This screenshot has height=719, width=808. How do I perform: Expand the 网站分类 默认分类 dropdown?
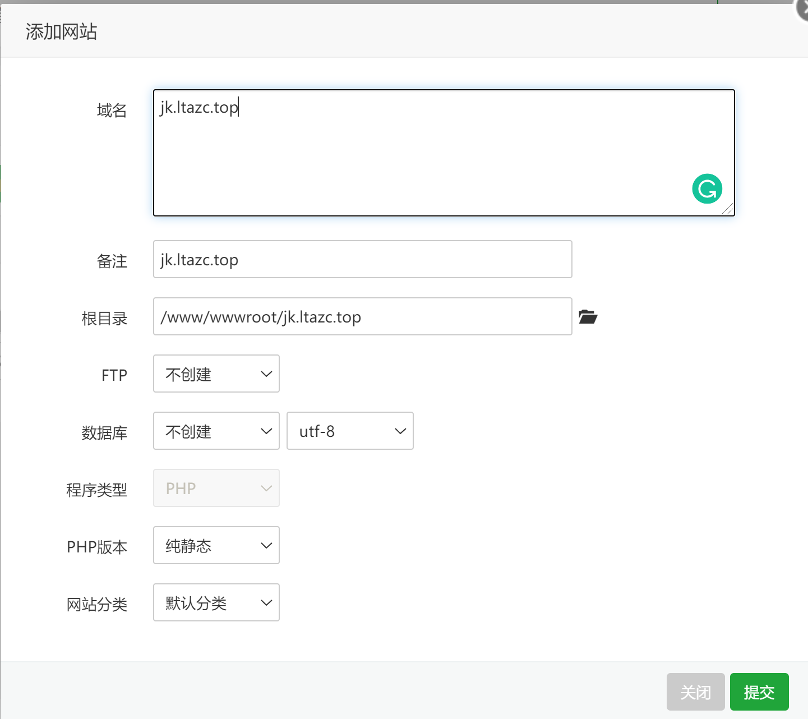pyautogui.click(x=216, y=603)
